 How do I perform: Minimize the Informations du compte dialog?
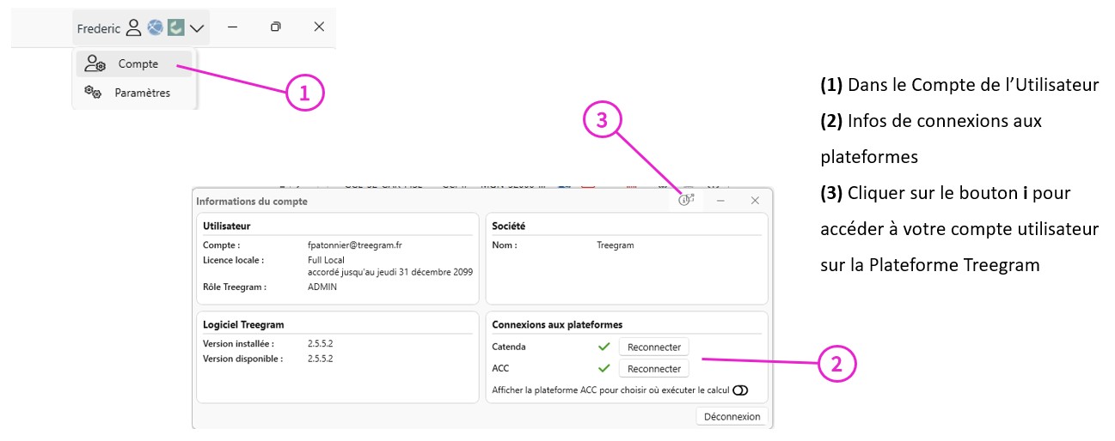(x=721, y=200)
